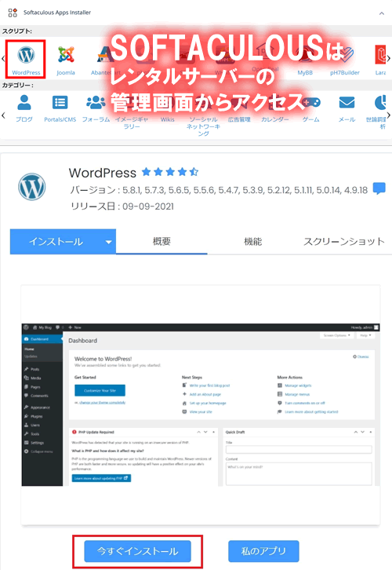The height and width of the screenshot is (570, 392).
Task: Click the Softaculous Apps Installer title
Action: pyautogui.click(x=57, y=13)
